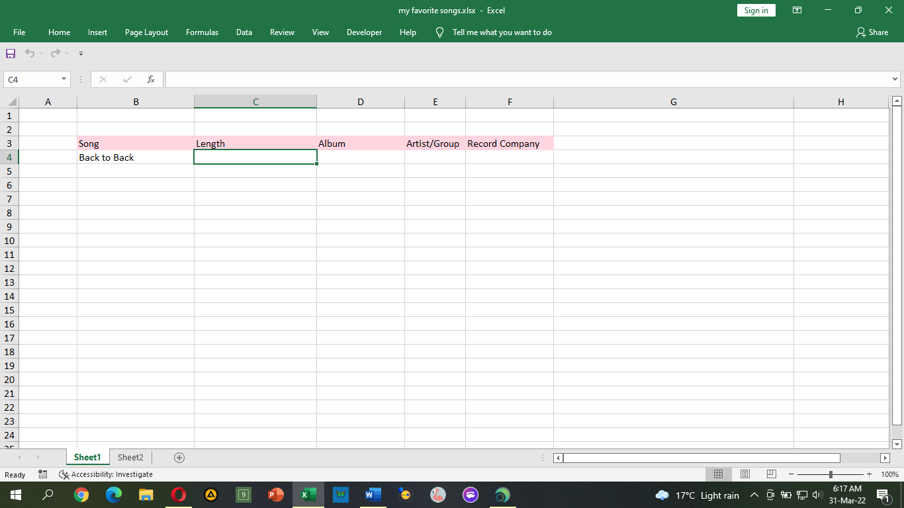Collapse hidden icons in the system tray
Viewport: 904px width, 508px height.
(x=754, y=495)
